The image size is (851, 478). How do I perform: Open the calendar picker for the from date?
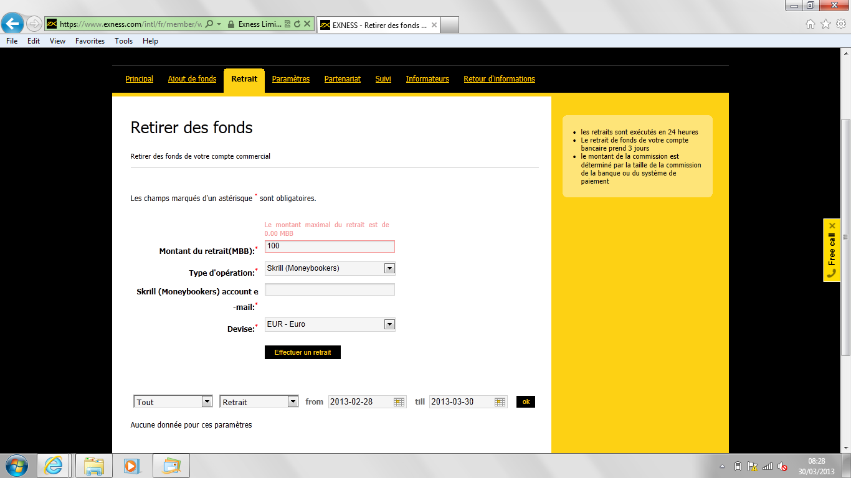click(x=399, y=402)
